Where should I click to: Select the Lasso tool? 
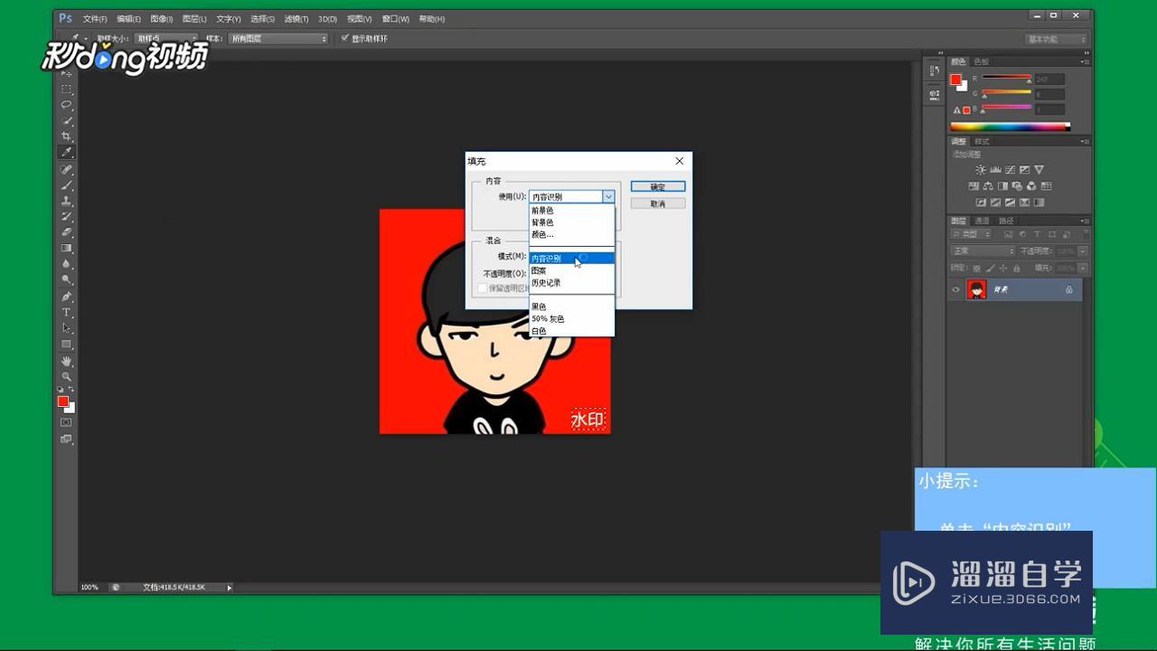[x=67, y=105]
